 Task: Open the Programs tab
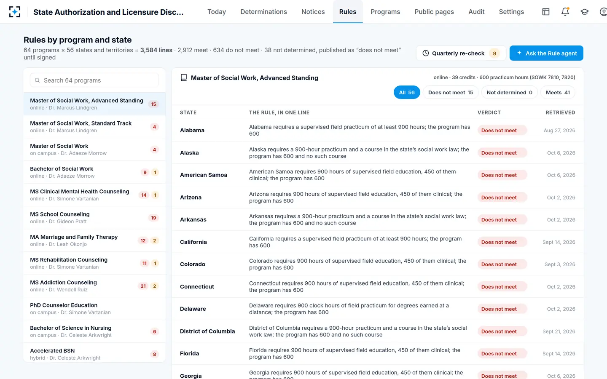pyautogui.click(x=385, y=12)
